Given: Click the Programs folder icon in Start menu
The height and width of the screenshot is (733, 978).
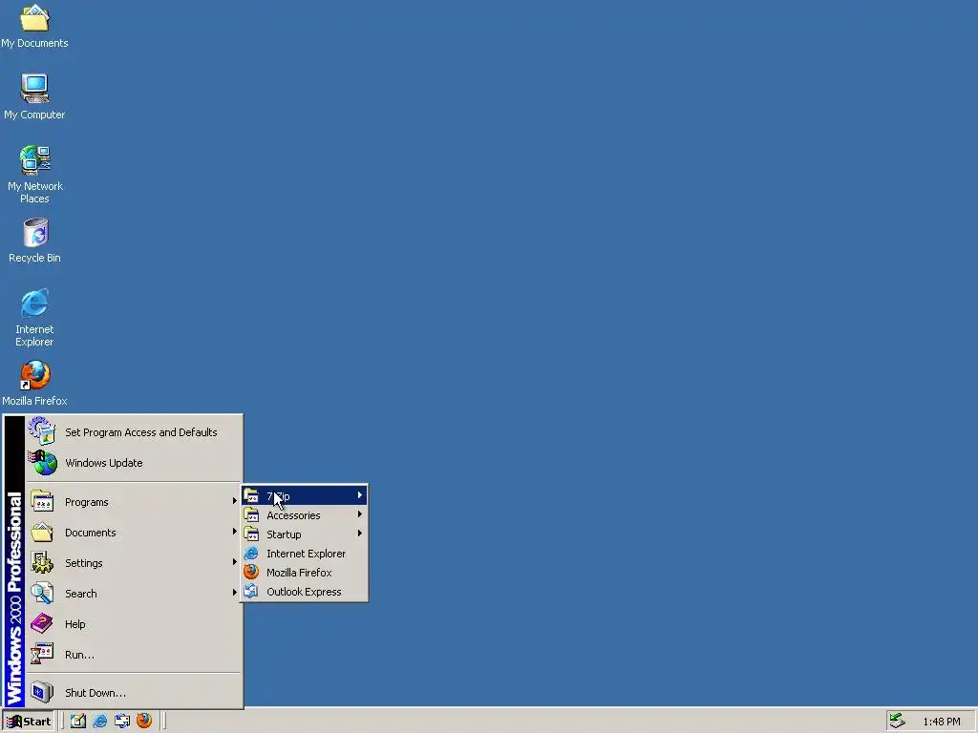Looking at the screenshot, I should click(x=42, y=501).
